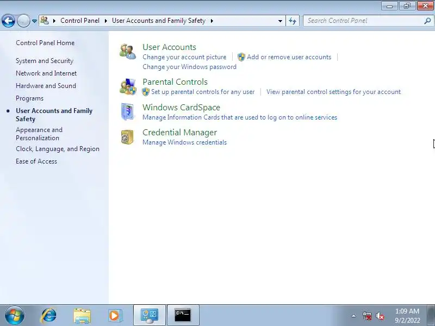Click the shield beside Add or remove user accounts

pyautogui.click(x=241, y=57)
